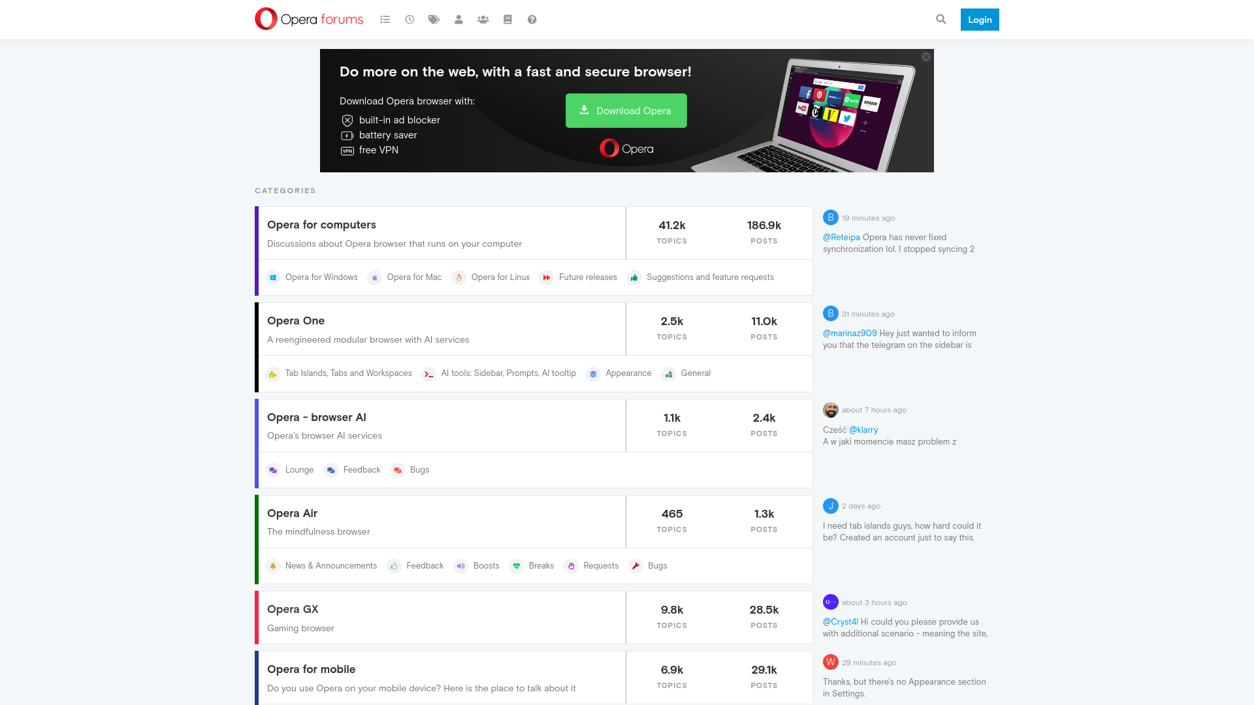This screenshot has height=705, width=1254.
Task: Click avatar W beside 29 minutes ago
Action: coord(831,663)
